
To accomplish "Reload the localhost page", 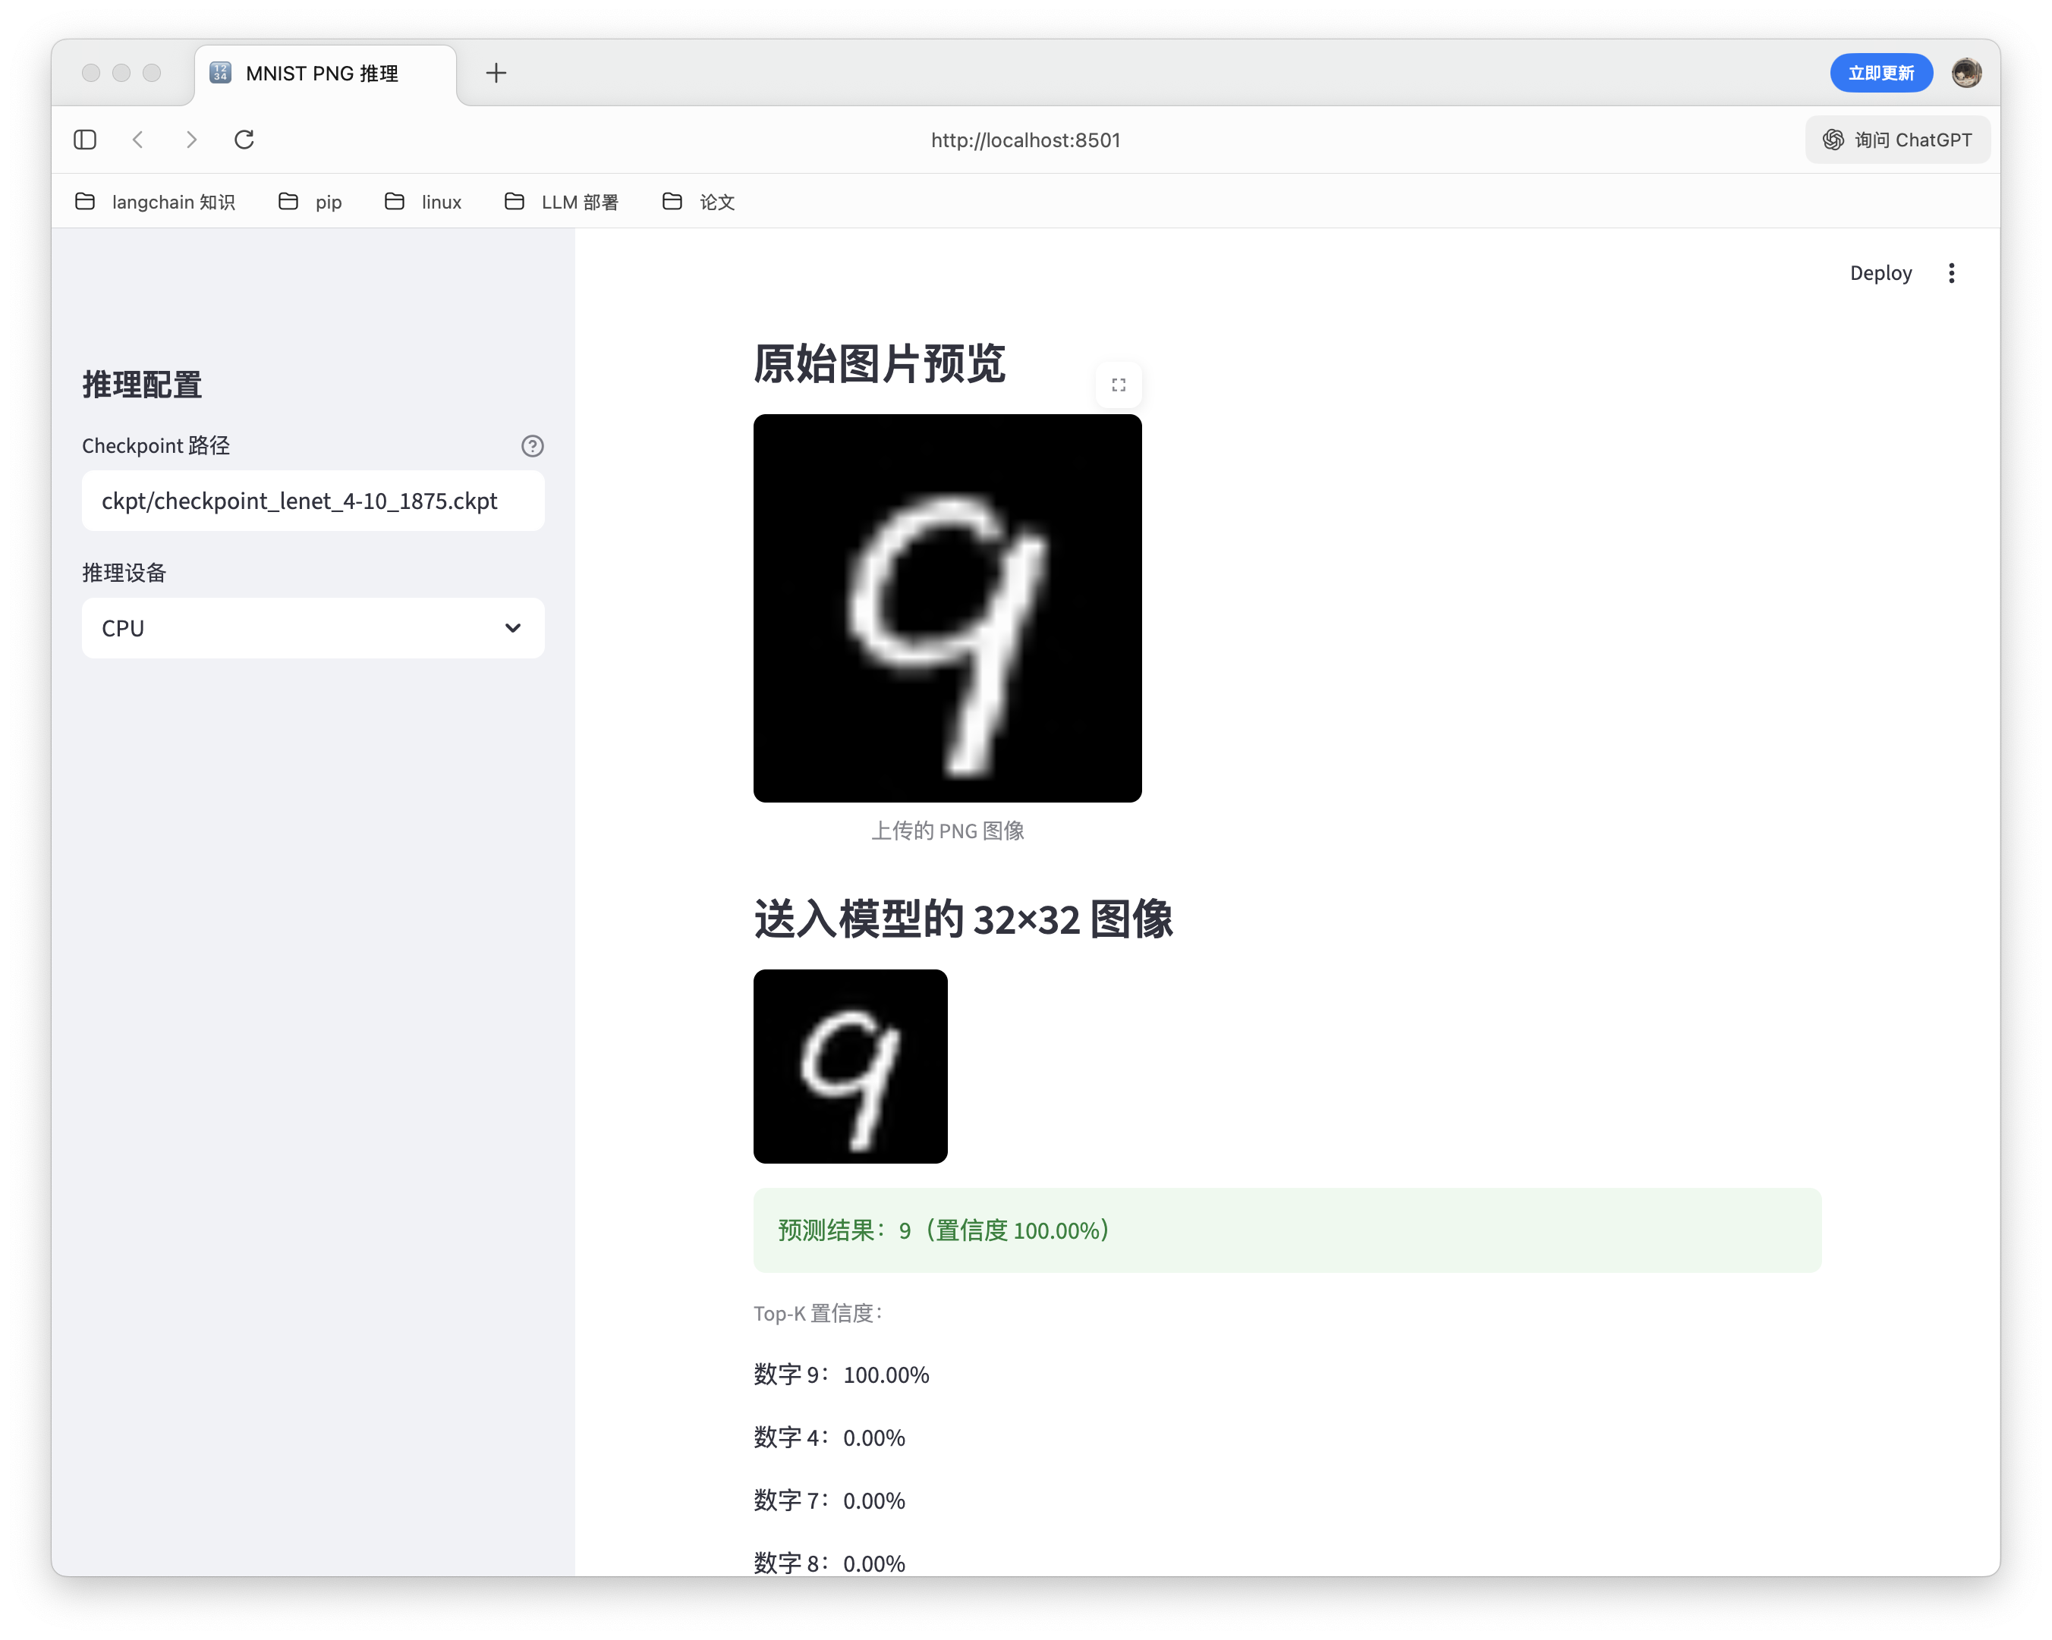I will 244,140.
